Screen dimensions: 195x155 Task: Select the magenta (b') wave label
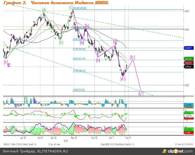point(133,57)
